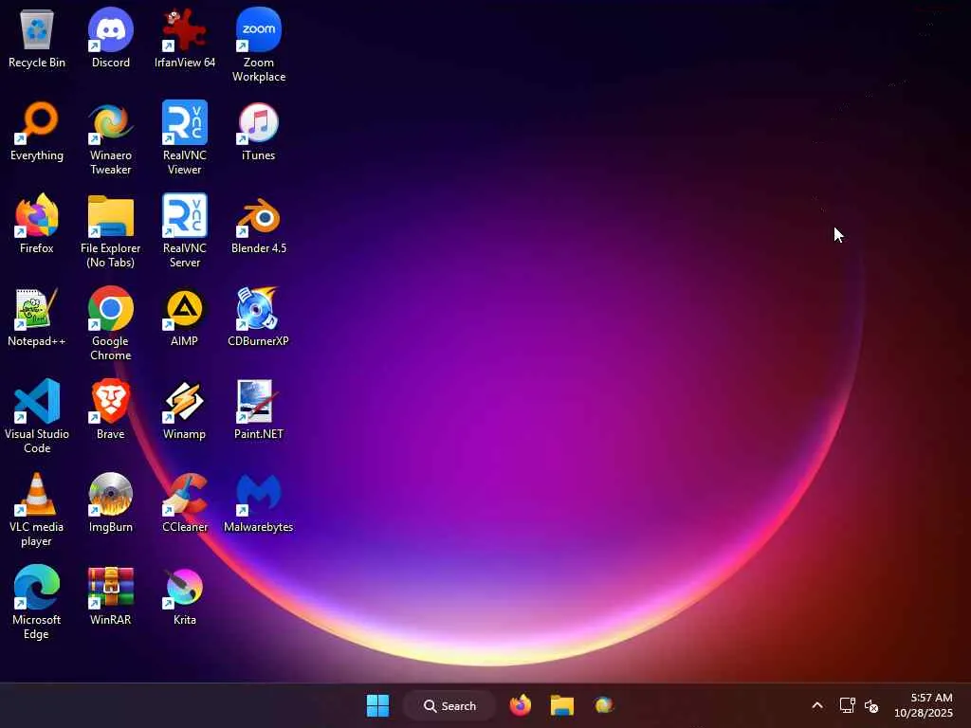Screen dimensions: 971x728
Task: Click the taskbar Search box
Action: pos(450,705)
